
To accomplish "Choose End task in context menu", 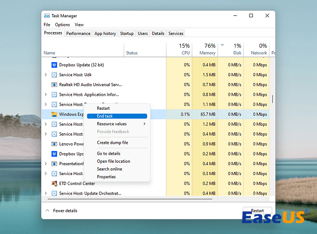I will coord(117,116).
